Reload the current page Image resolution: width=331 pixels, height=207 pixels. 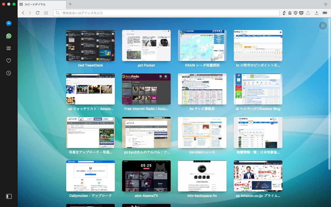coord(37,13)
